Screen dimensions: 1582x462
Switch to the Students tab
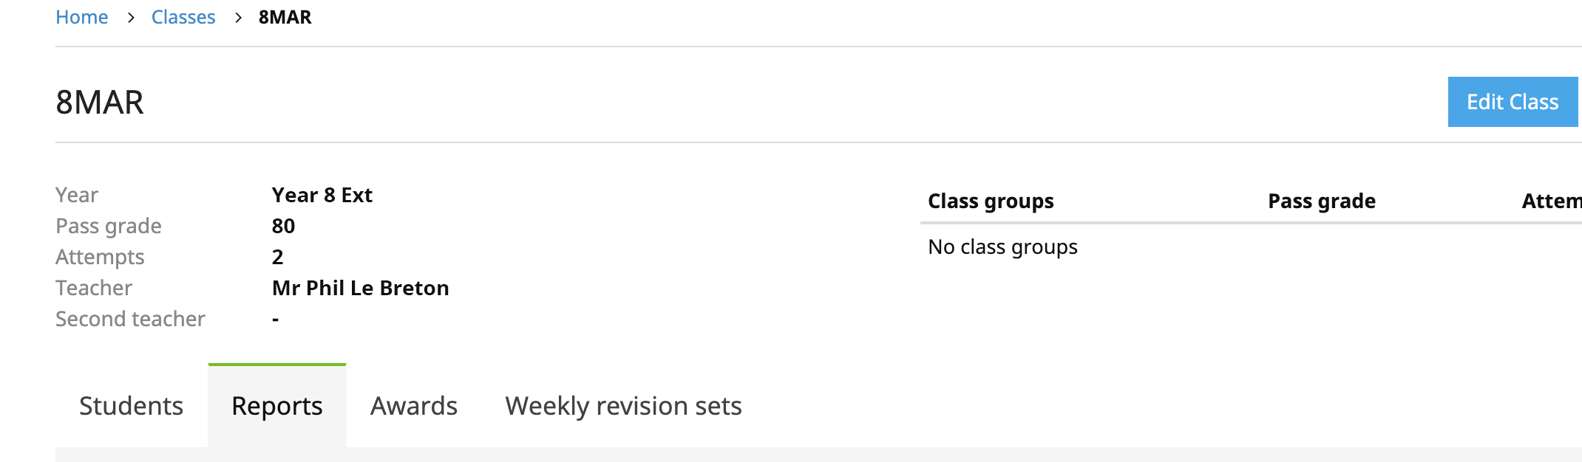coord(131,405)
